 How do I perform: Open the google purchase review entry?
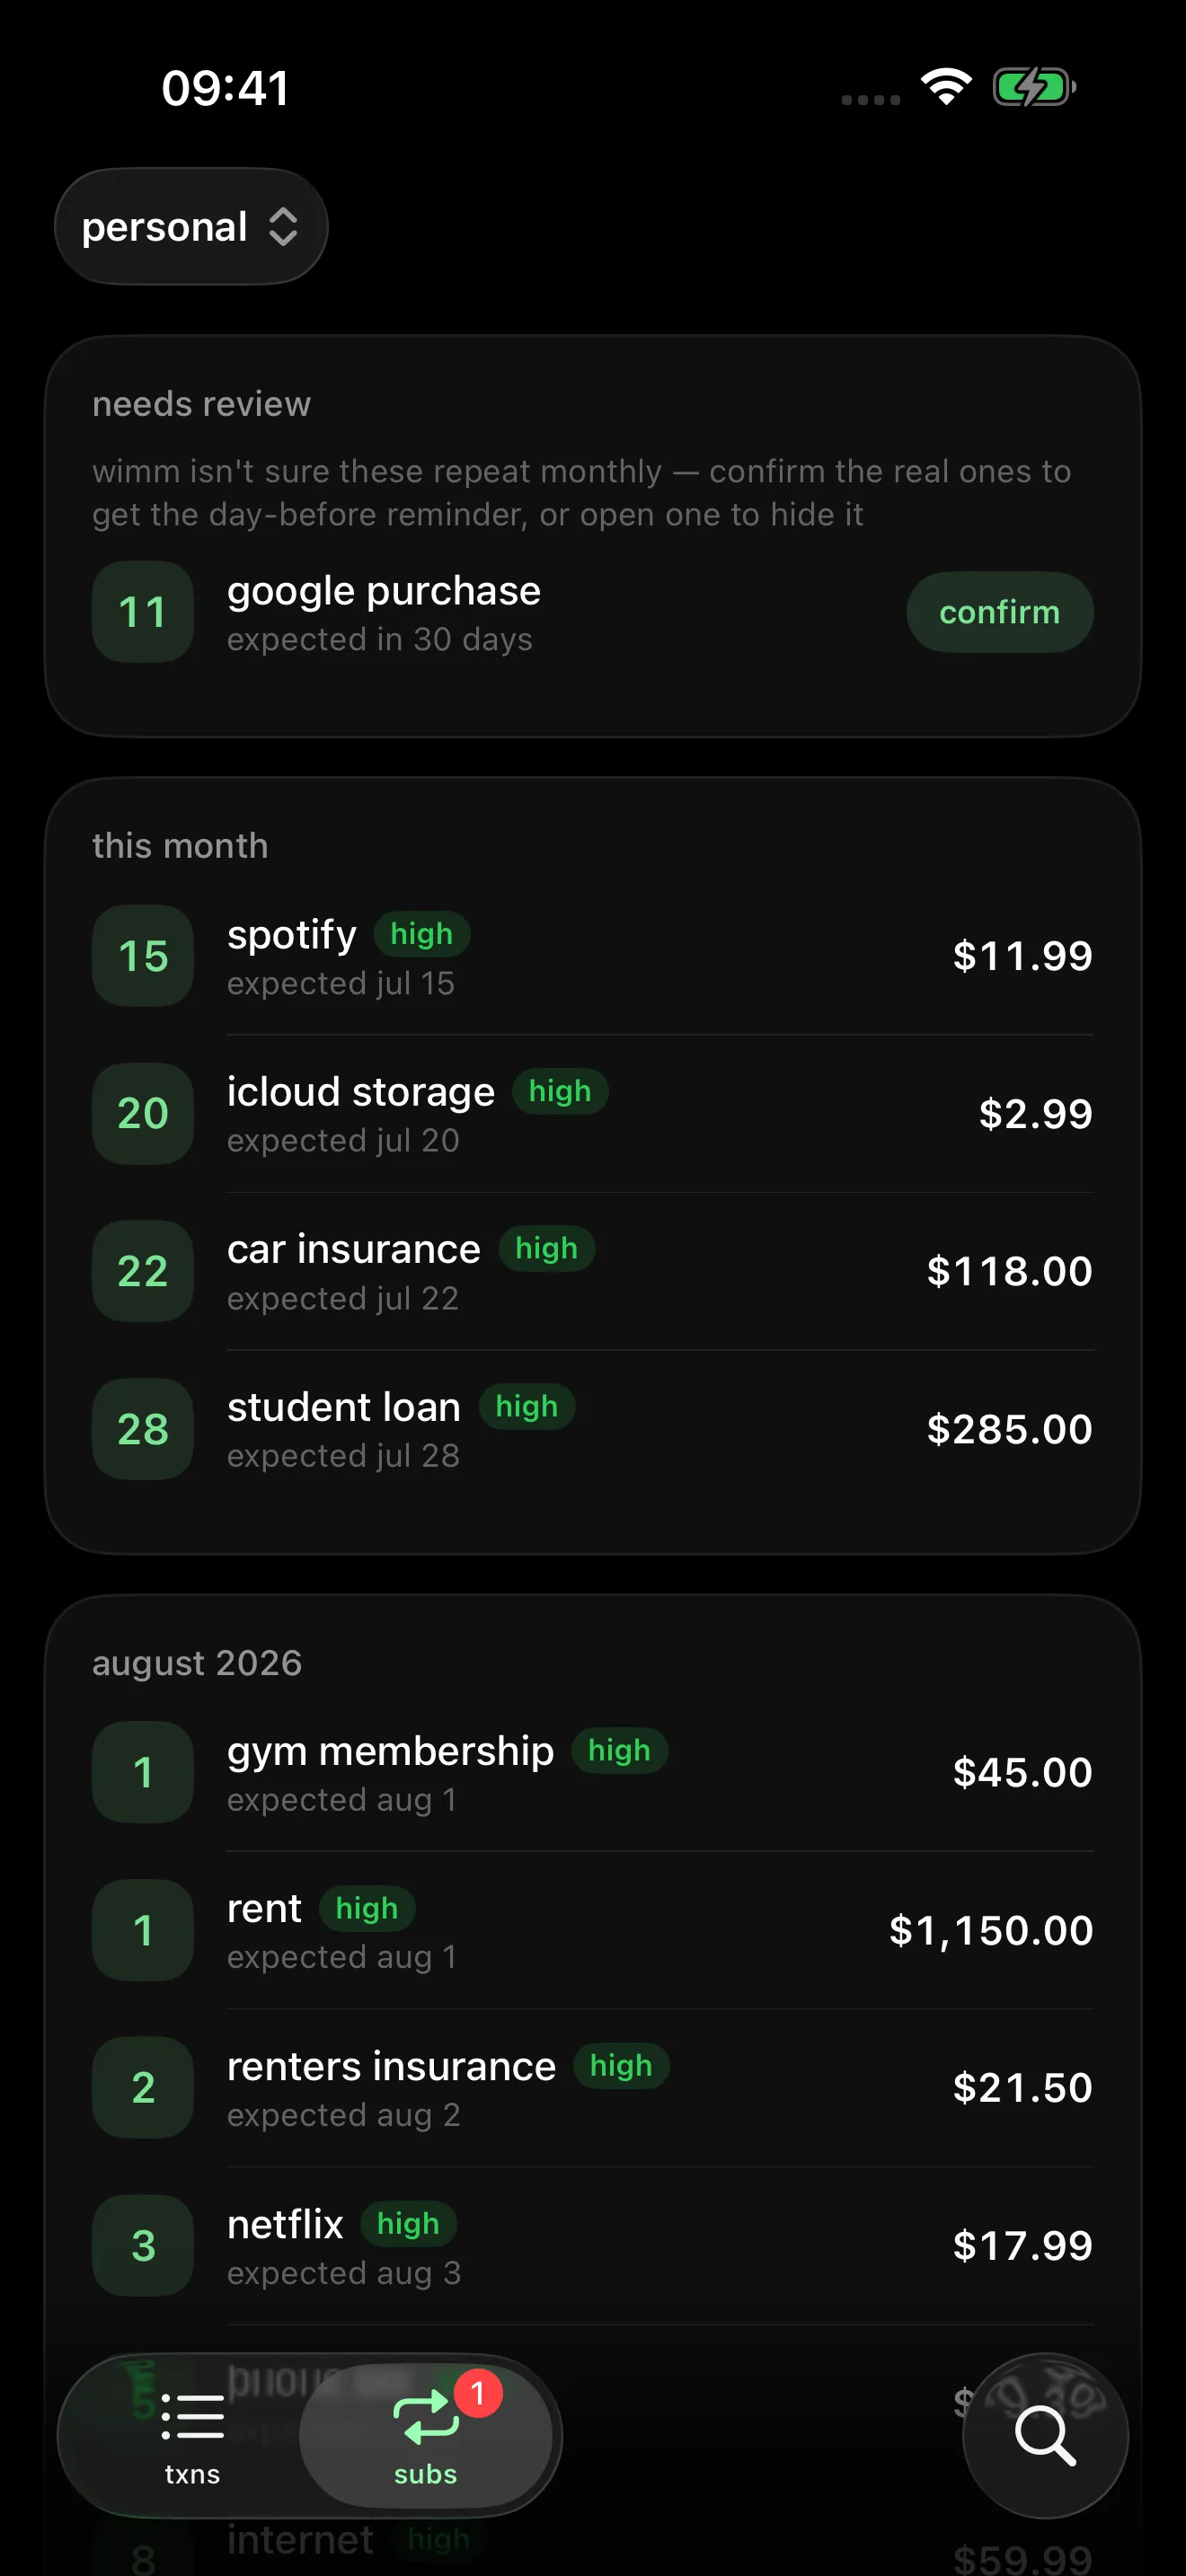[x=500, y=612]
